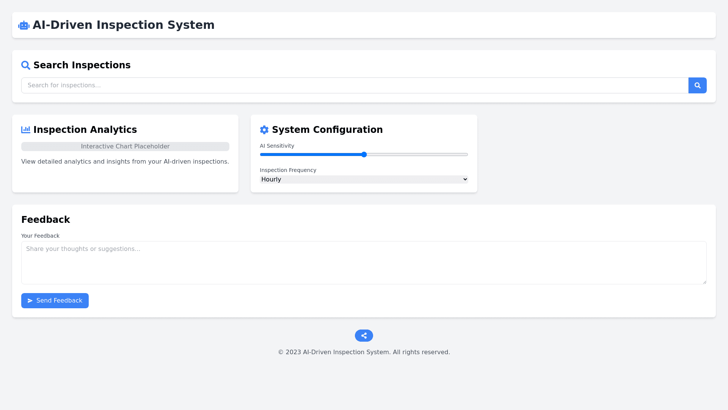The height and width of the screenshot is (410, 728).
Task: Click the AI Sensitivity label
Action: tap(277, 146)
